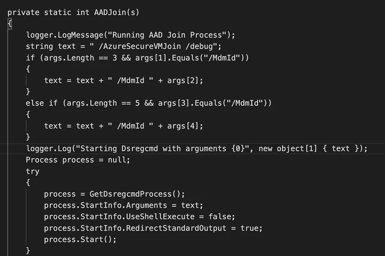
Task: Click the Process process = null line
Action: pyautogui.click(x=78, y=159)
